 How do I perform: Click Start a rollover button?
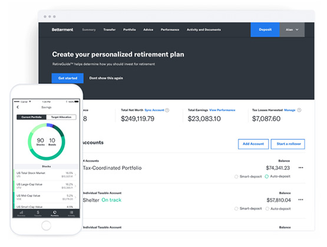click(288, 144)
